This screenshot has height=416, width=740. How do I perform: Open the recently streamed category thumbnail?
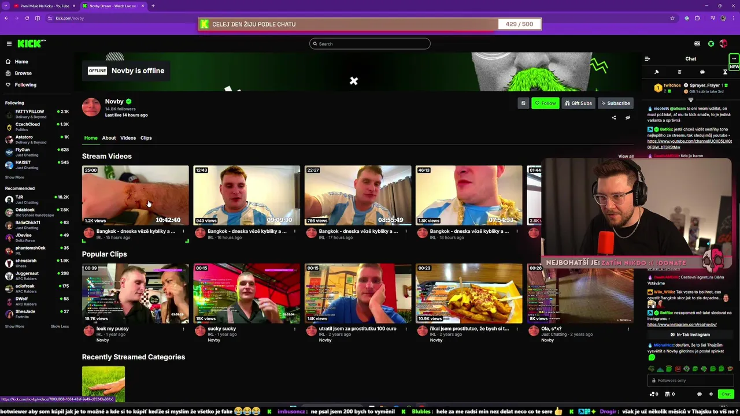[x=103, y=384]
